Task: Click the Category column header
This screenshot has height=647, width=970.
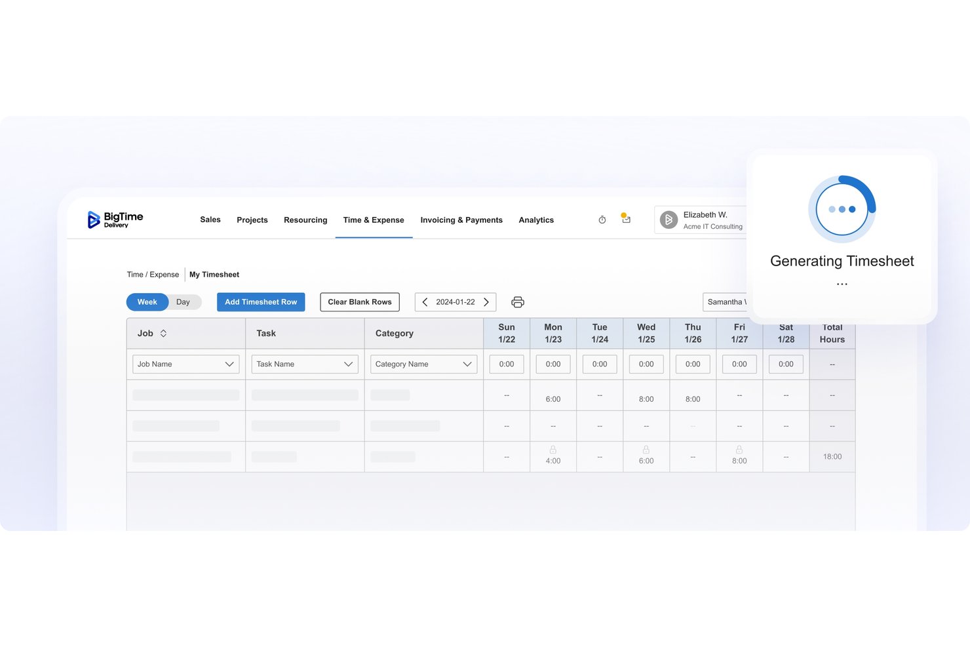Action: coord(424,334)
